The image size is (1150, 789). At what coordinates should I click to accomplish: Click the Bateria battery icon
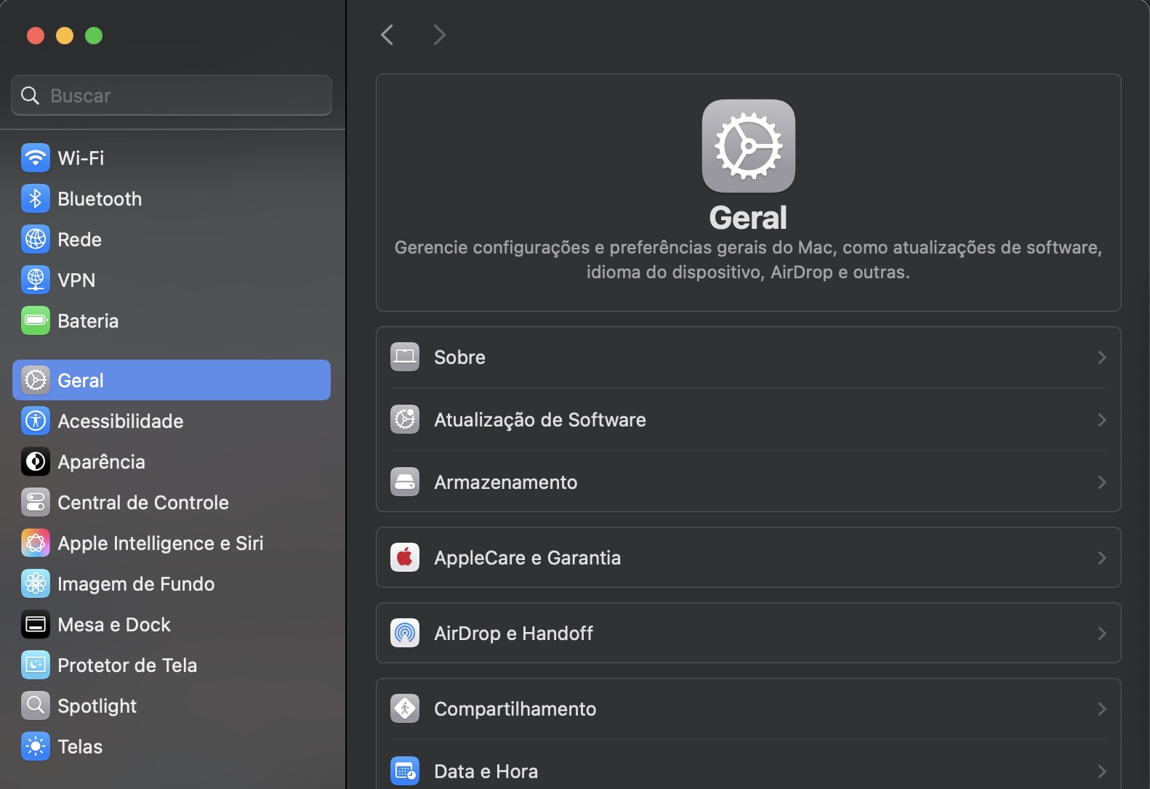pyautogui.click(x=36, y=320)
